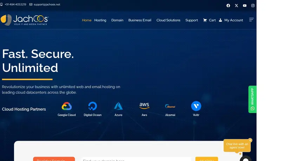Open the Instagram social icon
Image resolution: width=288 pixels, height=161 pixels.
pos(253,6)
